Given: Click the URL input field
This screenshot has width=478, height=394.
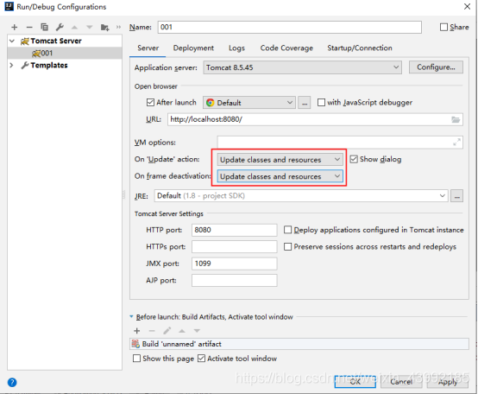Looking at the screenshot, I should click(315, 119).
